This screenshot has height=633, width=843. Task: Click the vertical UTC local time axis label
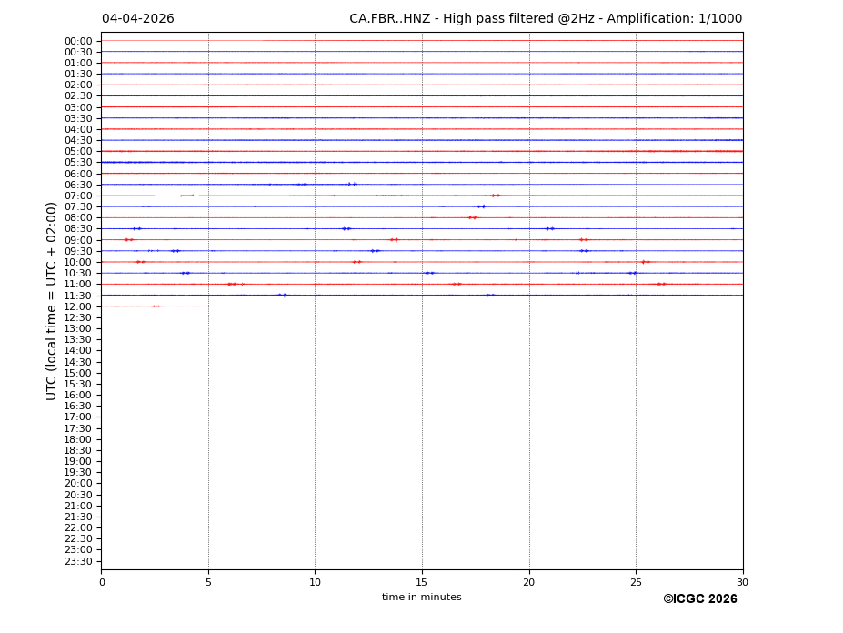point(52,301)
